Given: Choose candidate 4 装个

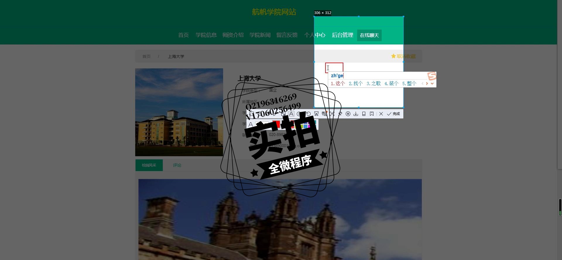Looking at the screenshot, I should coord(391,84).
